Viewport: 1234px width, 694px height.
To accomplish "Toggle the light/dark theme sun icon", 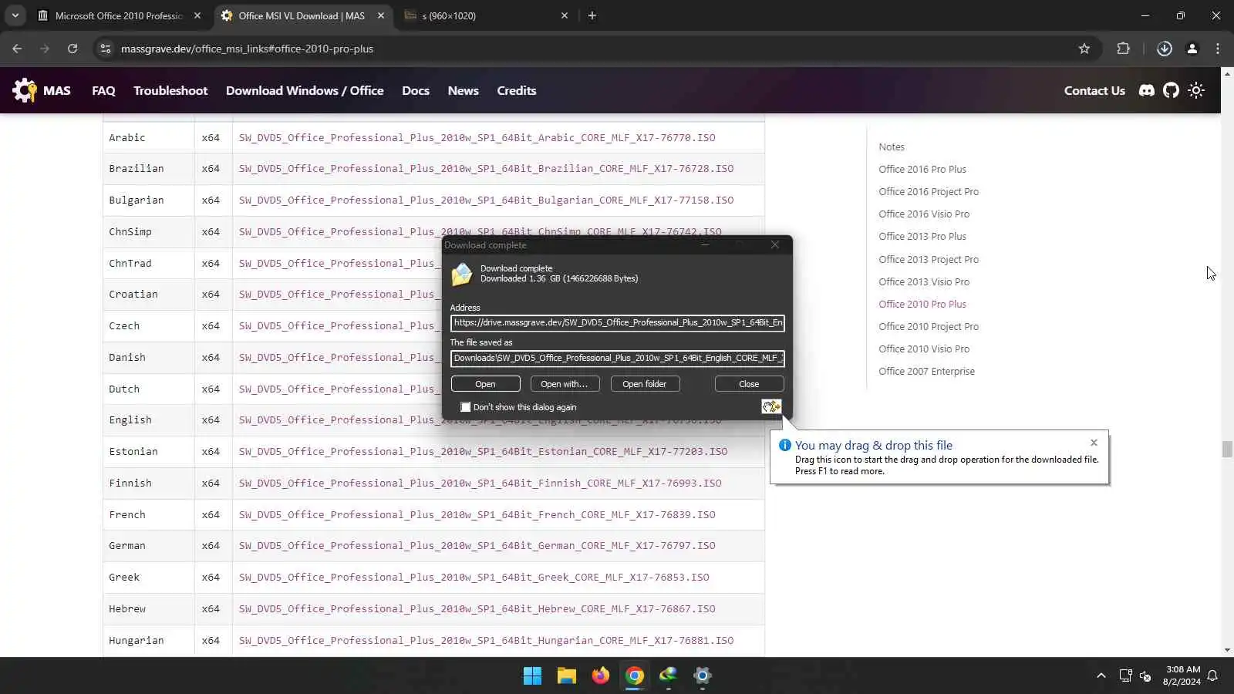I will (x=1196, y=90).
